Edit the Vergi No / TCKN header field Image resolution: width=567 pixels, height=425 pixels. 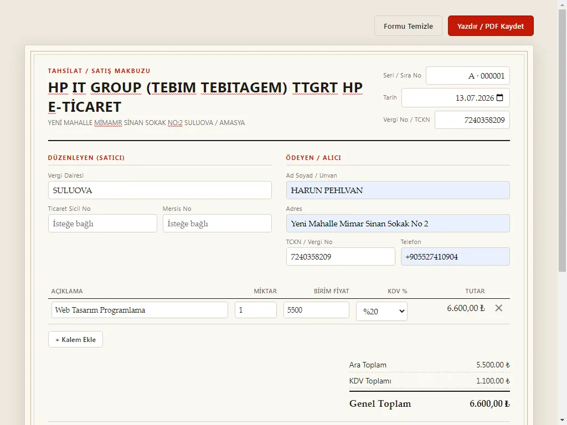472,120
